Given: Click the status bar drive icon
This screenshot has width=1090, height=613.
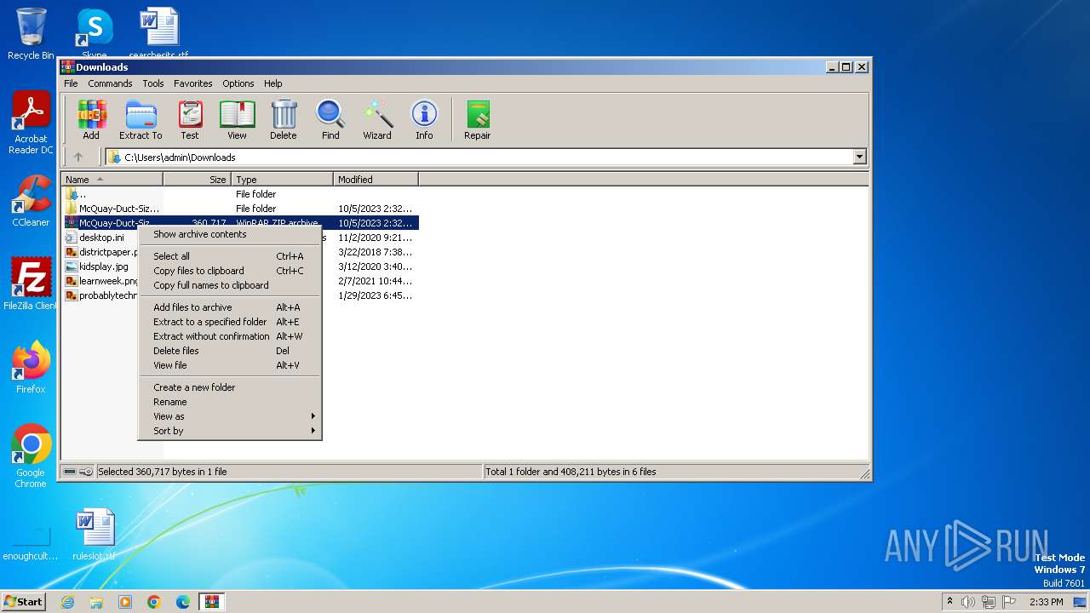Looking at the screenshot, I should coord(70,472).
